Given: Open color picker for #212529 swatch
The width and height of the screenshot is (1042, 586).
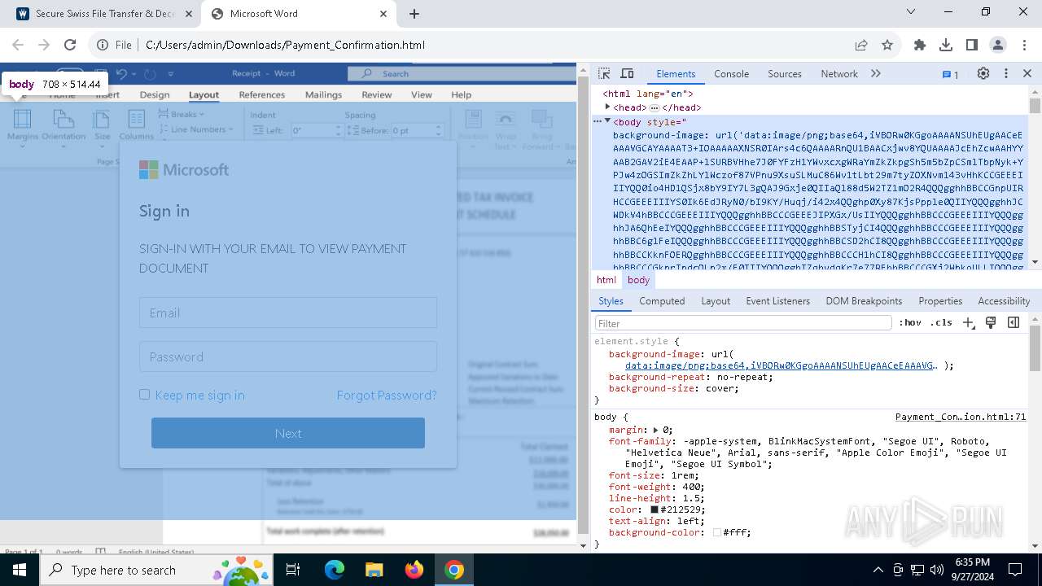Looking at the screenshot, I should tap(654, 509).
